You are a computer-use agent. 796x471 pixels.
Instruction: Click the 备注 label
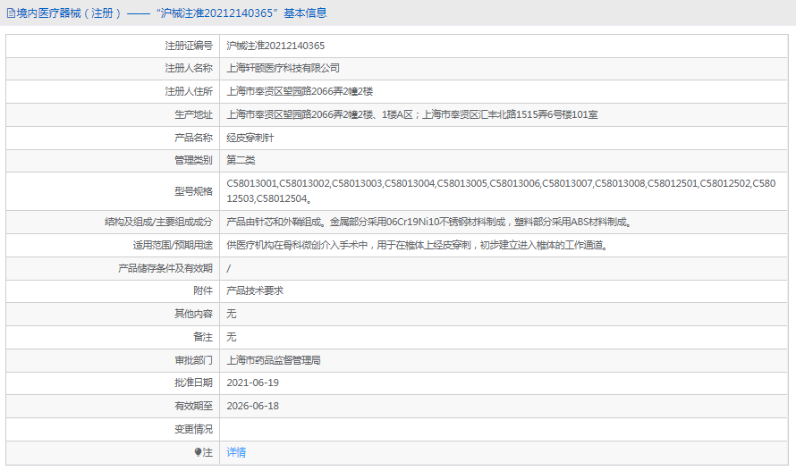tap(203, 337)
